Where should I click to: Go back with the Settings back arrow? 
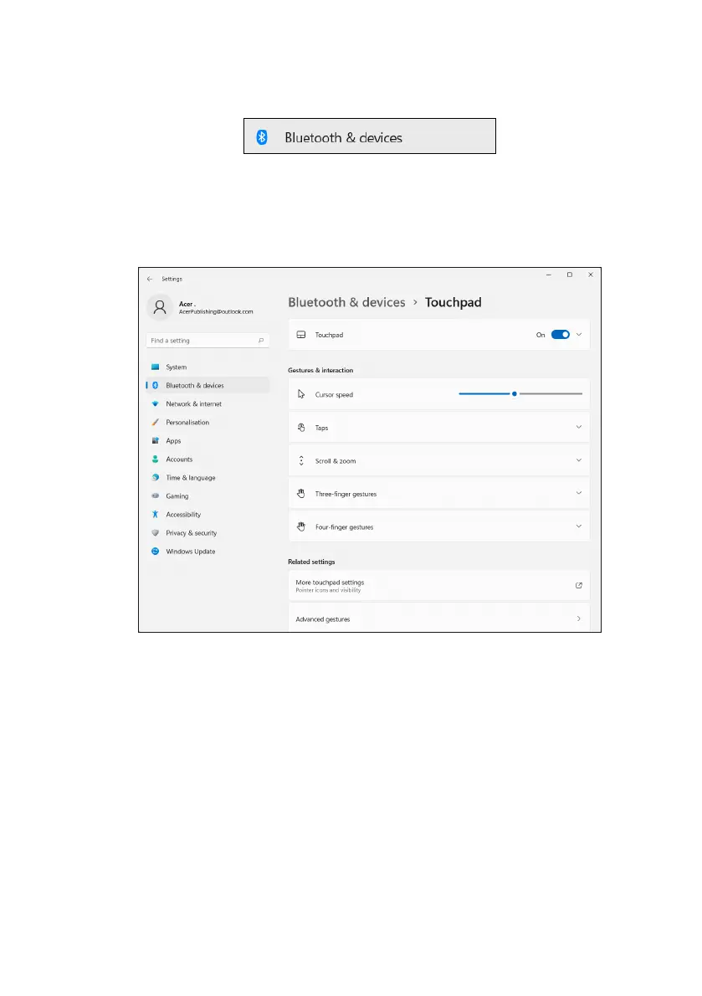pos(149,279)
